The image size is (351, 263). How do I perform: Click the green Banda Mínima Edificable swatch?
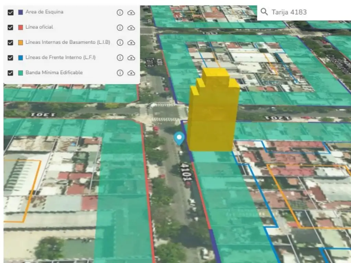pos(20,73)
